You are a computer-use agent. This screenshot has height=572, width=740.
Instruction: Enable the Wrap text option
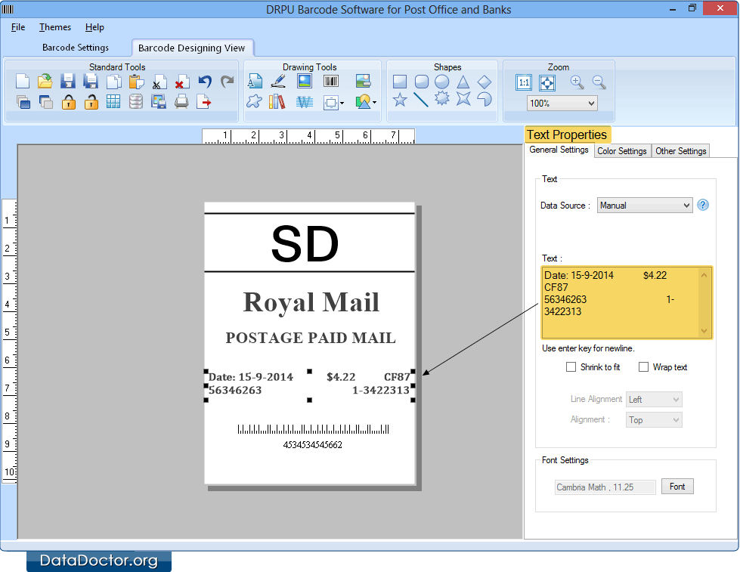point(644,367)
